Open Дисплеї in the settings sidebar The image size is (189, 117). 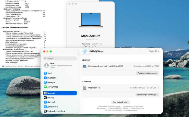pos(60,102)
